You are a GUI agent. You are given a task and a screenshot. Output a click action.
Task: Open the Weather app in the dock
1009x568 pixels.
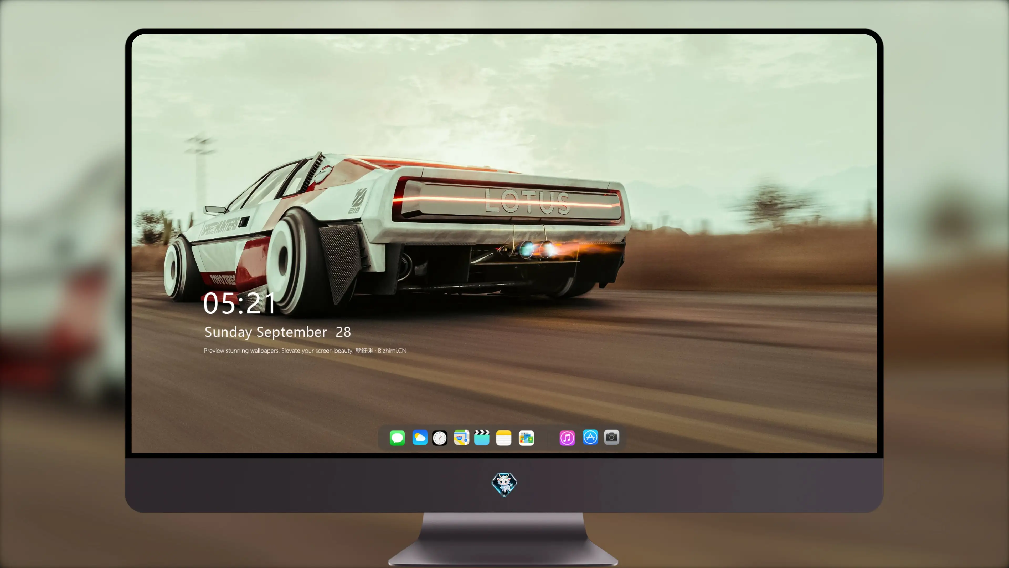pyautogui.click(x=420, y=438)
